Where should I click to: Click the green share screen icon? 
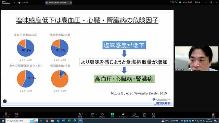(112, 114)
